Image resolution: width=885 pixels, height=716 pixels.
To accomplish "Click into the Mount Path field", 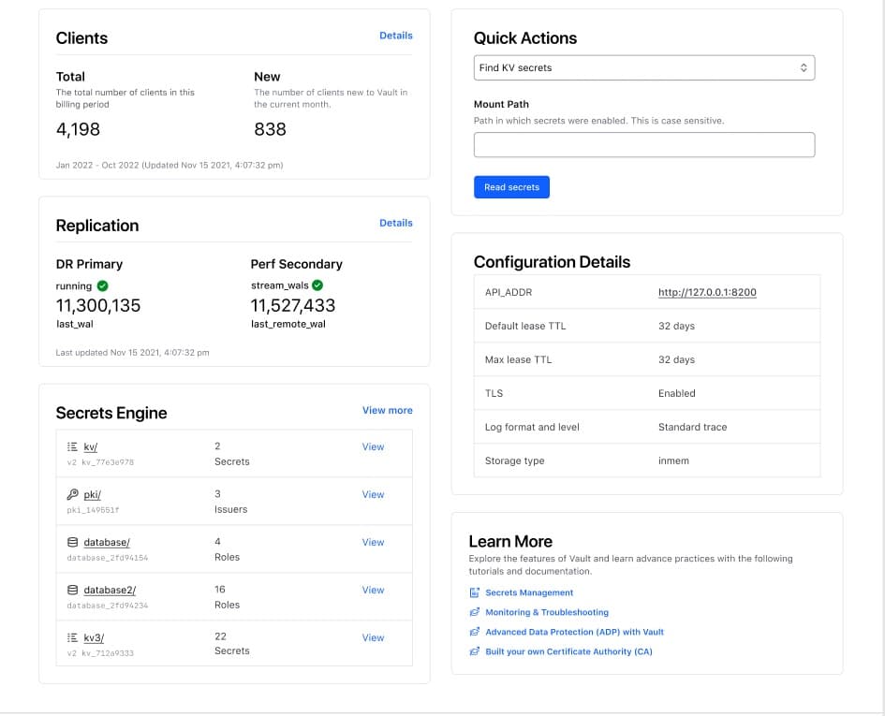I will click(x=644, y=145).
